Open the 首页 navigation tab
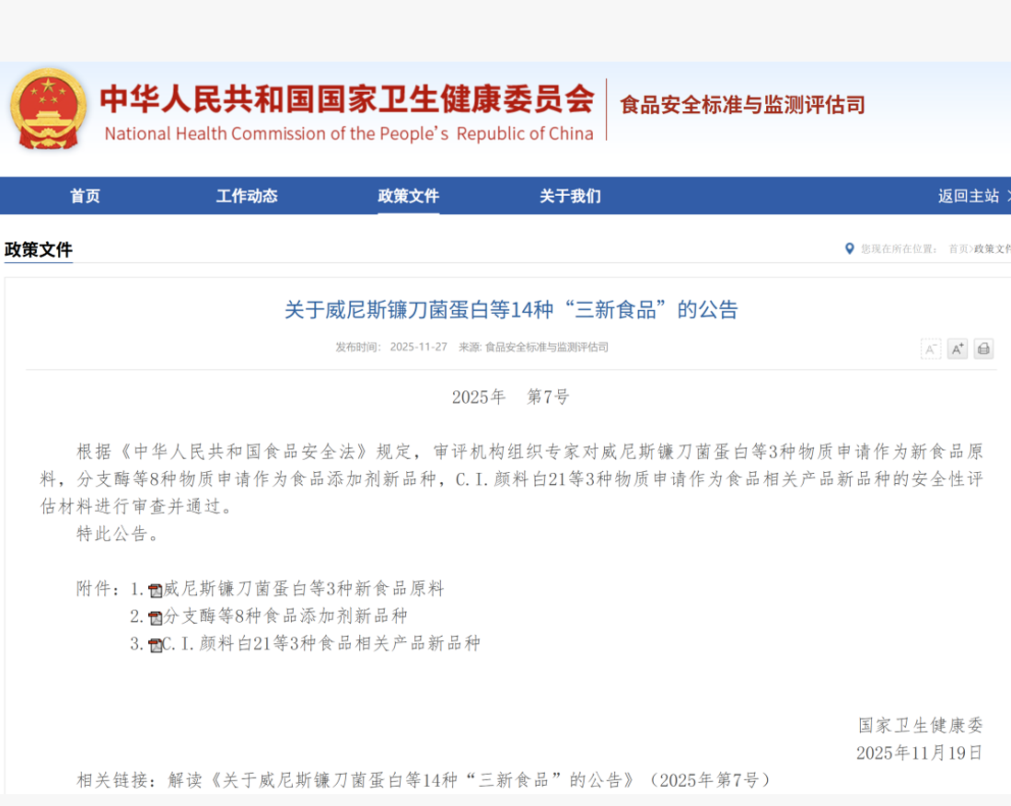Image resolution: width=1011 pixels, height=806 pixels. tap(85, 196)
